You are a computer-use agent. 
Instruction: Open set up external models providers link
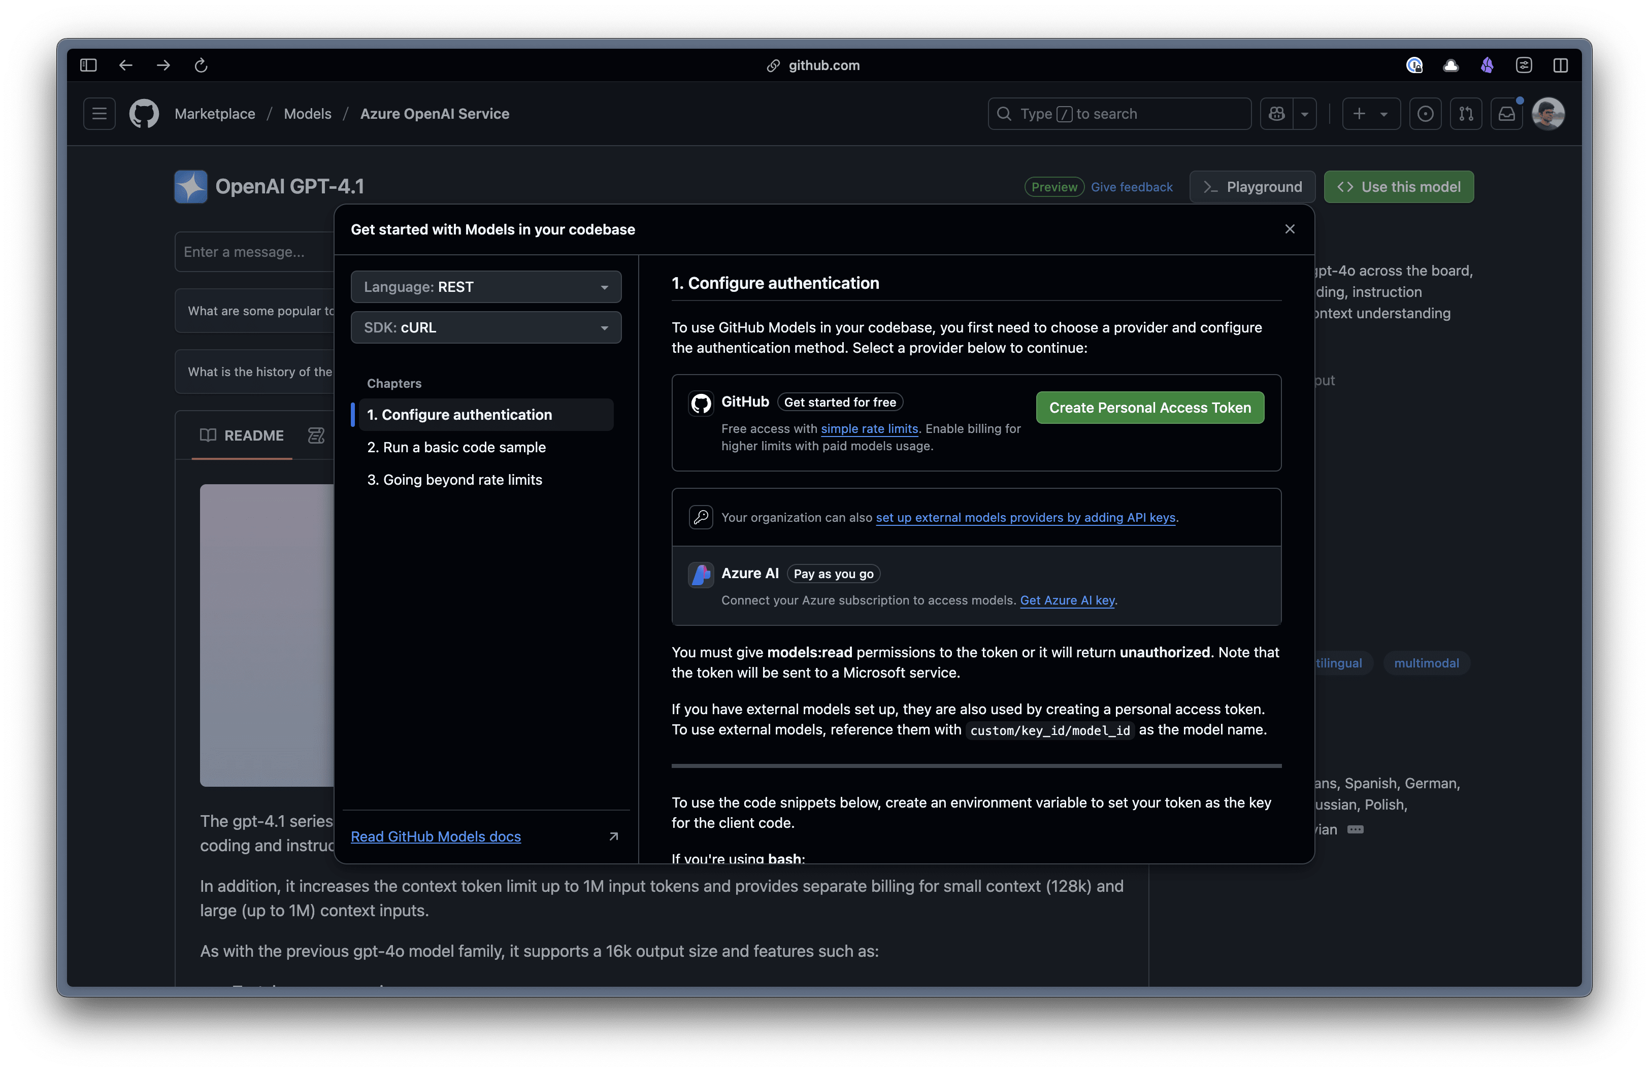tap(1026, 517)
